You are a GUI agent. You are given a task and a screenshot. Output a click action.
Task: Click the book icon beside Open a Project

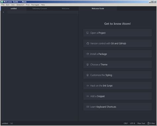[x=87, y=33]
